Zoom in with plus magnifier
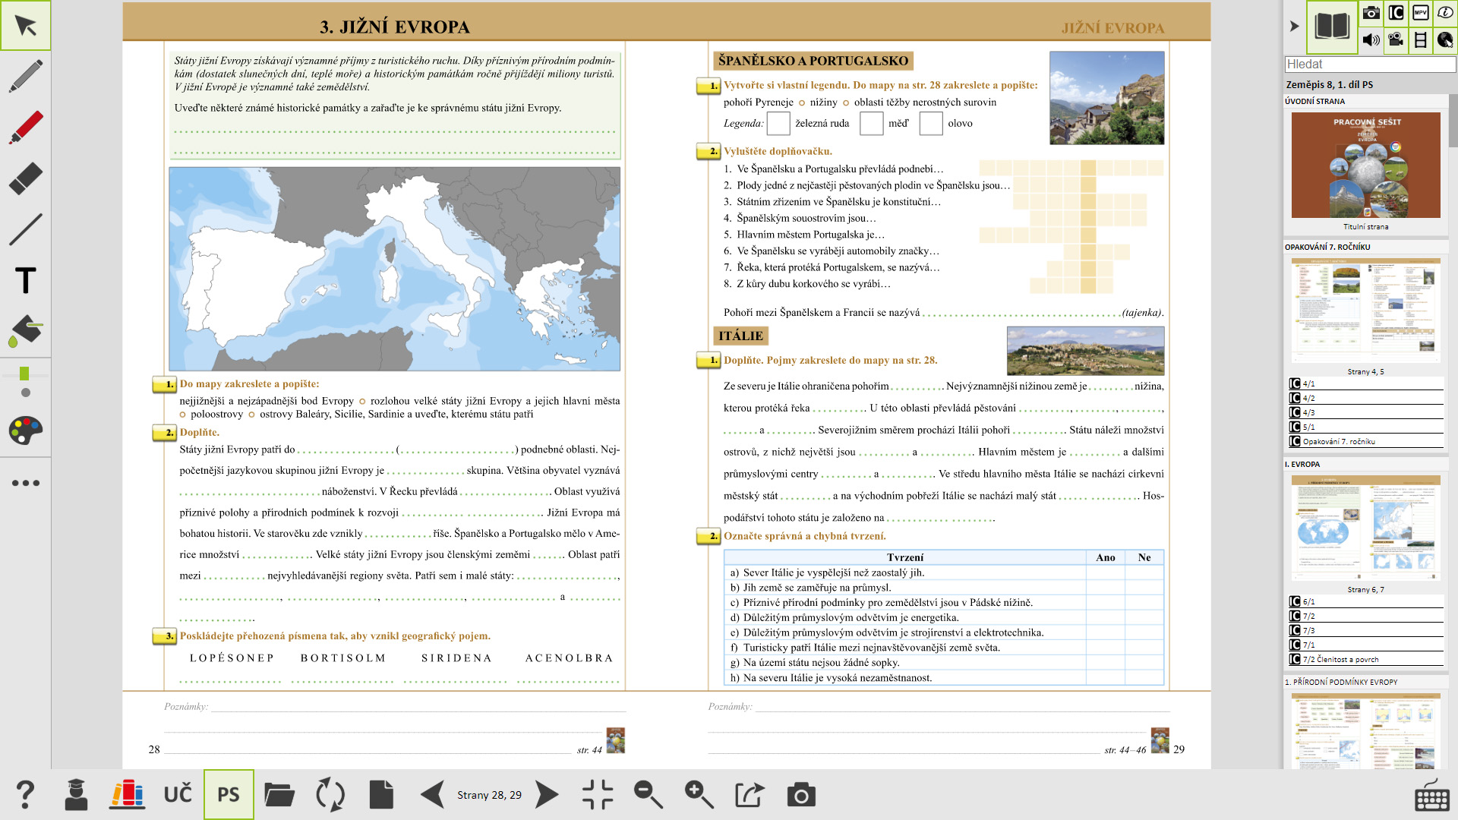 (x=699, y=795)
